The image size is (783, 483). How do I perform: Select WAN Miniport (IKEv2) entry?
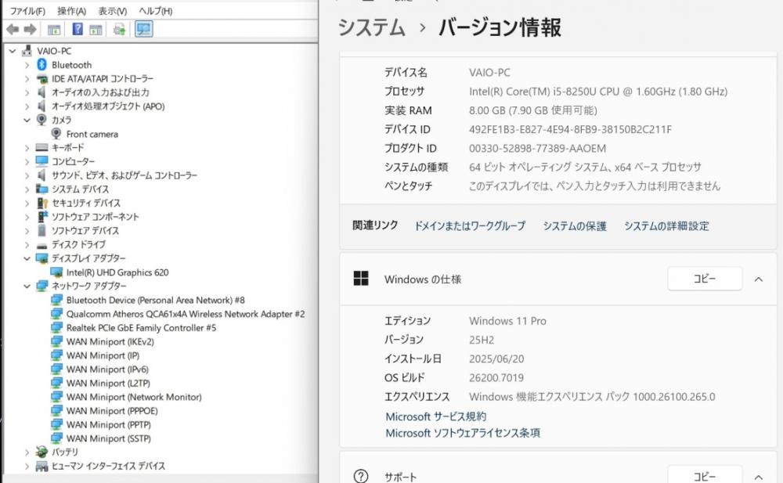point(110,341)
